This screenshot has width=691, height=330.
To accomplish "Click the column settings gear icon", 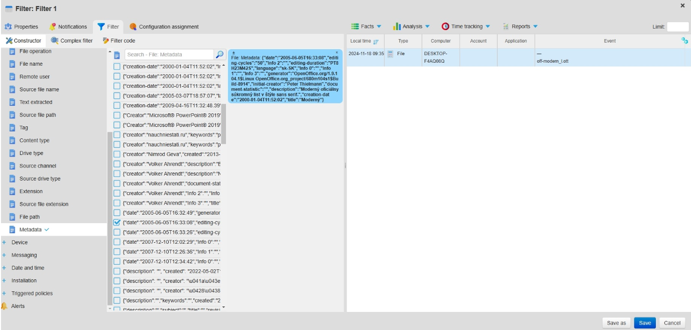I will (684, 41).
